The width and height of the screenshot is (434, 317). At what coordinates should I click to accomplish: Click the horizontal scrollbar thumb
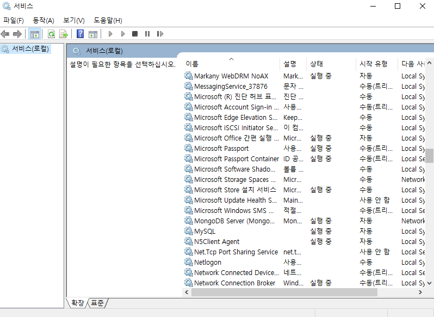click(x=284, y=292)
